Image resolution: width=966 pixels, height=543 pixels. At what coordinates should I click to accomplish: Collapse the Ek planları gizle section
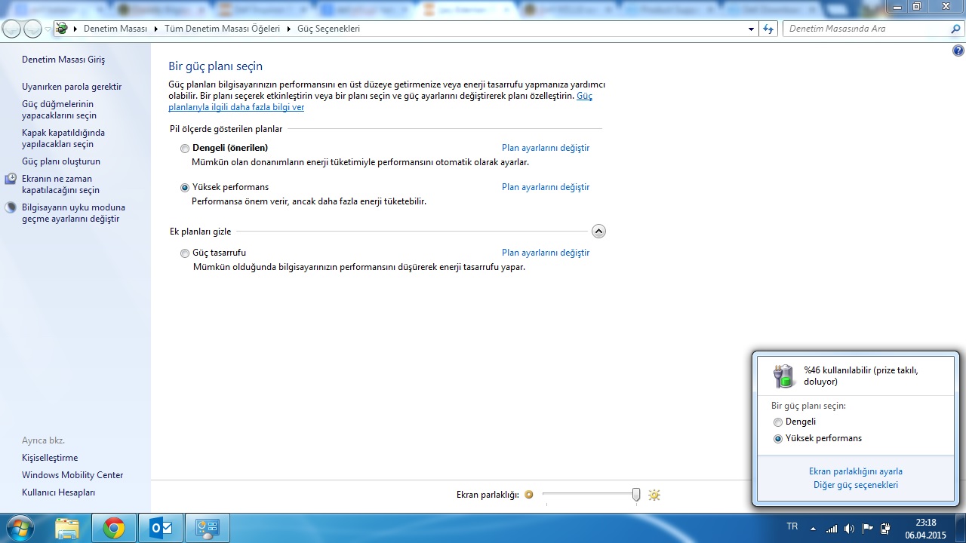point(598,232)
